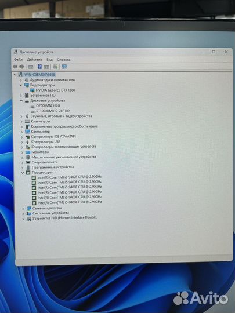The height and width of the screenshot is (313, 235).
Task: Expand the Клавиатуры category
Action: tap(21, 121)
